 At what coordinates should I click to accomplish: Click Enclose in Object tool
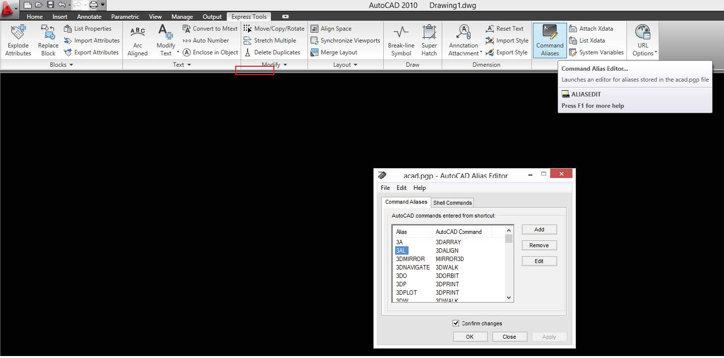tap(210, 52)
